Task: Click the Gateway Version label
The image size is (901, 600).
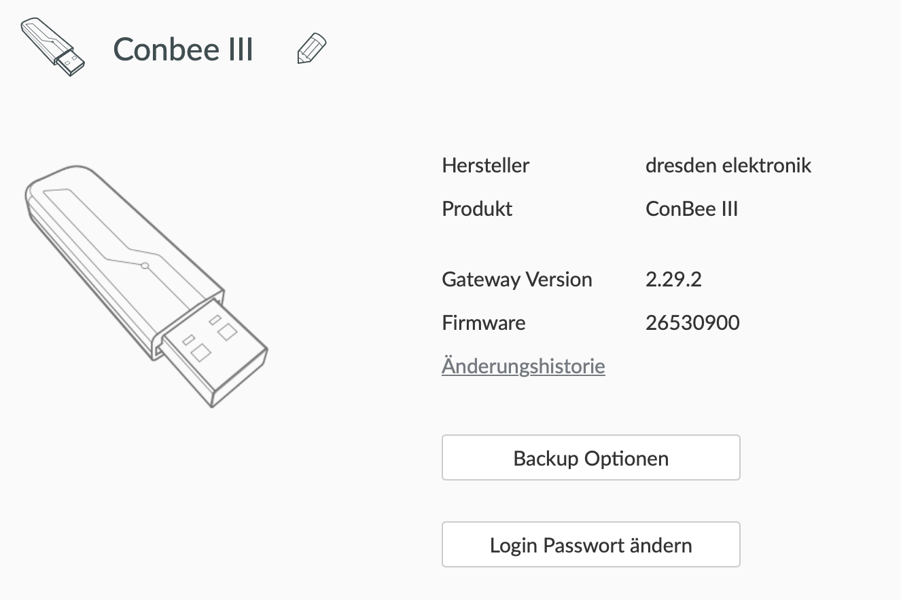Action: point(516,280)
